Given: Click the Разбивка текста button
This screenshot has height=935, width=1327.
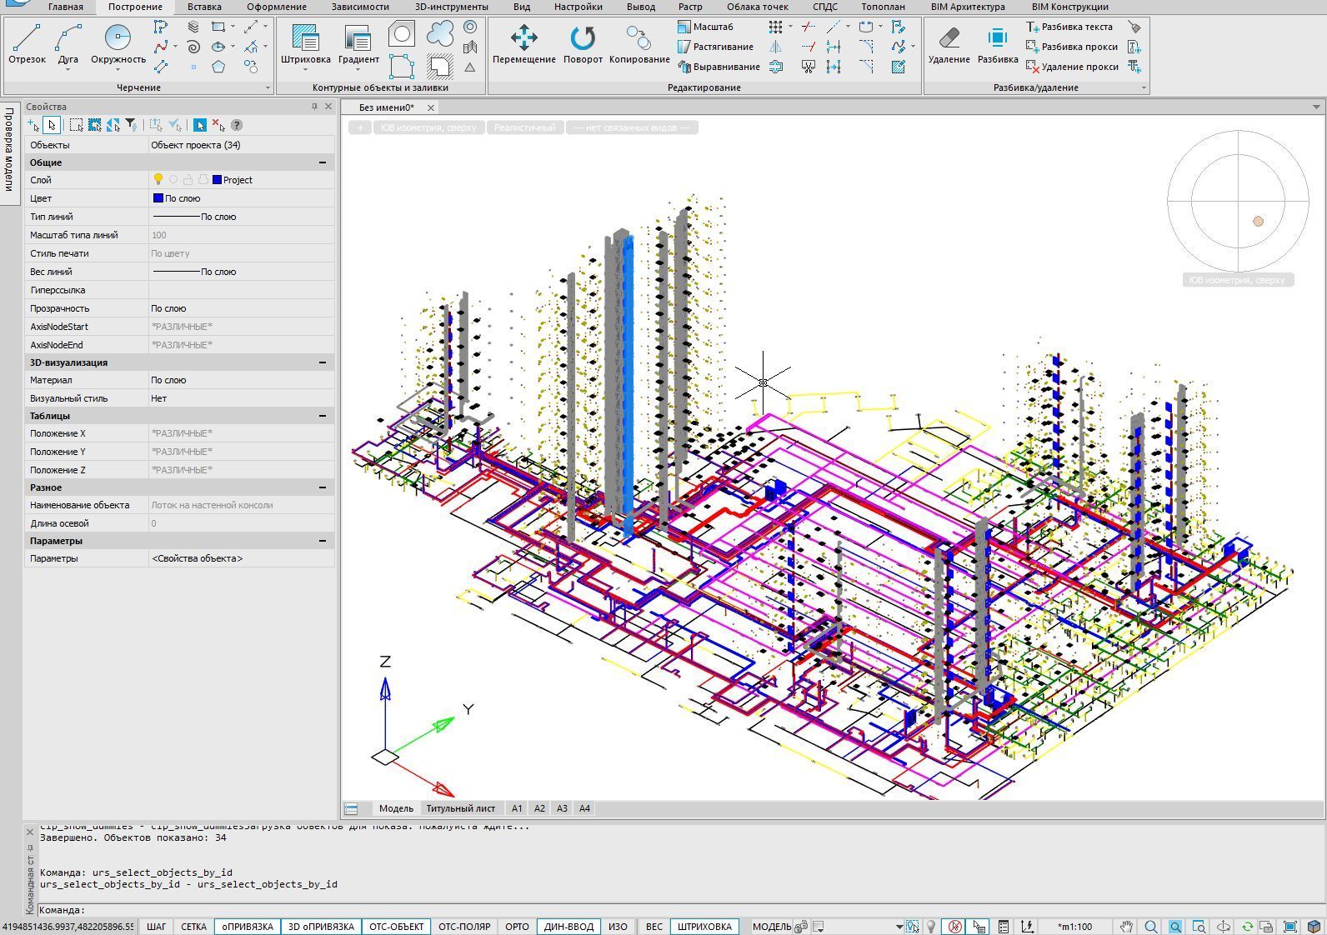Looking at the screenshot, I should pos(1069,27).
